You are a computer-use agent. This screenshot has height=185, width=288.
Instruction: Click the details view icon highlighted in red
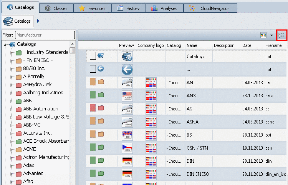coord(282,35)
